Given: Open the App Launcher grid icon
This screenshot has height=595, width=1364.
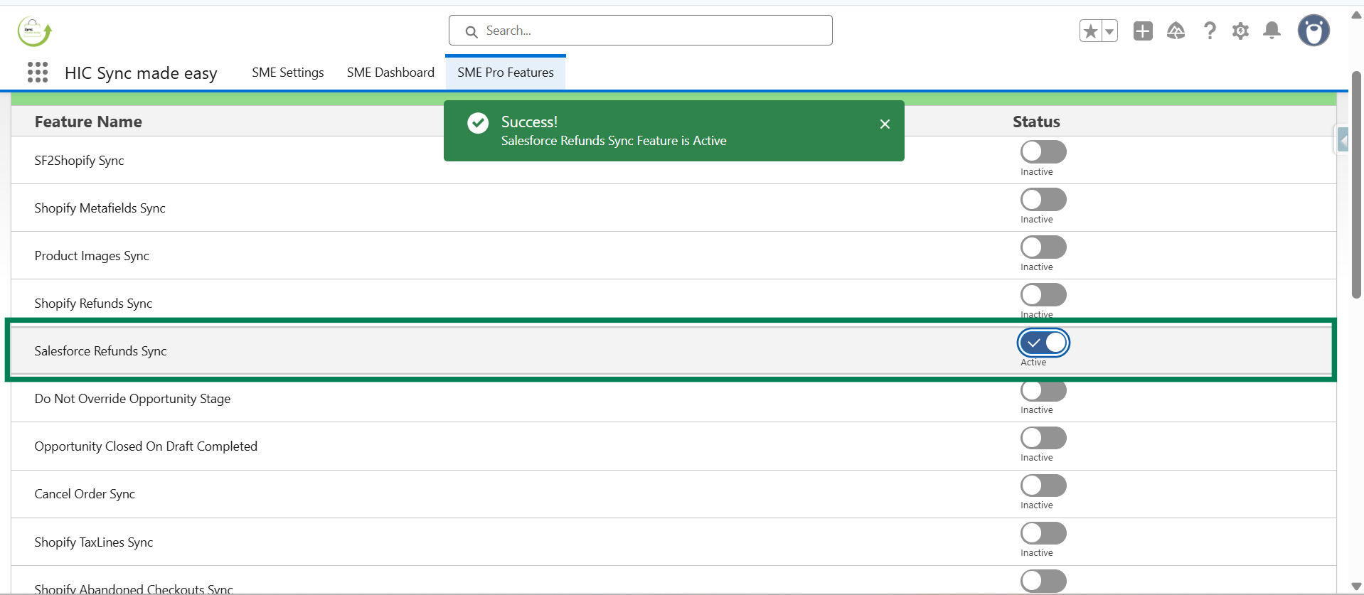Looking at the screenshot, I should coord(38,72).
